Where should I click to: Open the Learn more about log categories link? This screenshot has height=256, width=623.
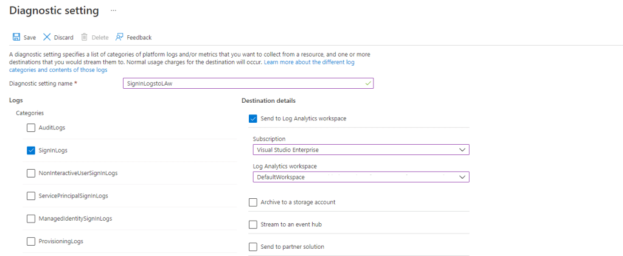click(x=309, y=63)
